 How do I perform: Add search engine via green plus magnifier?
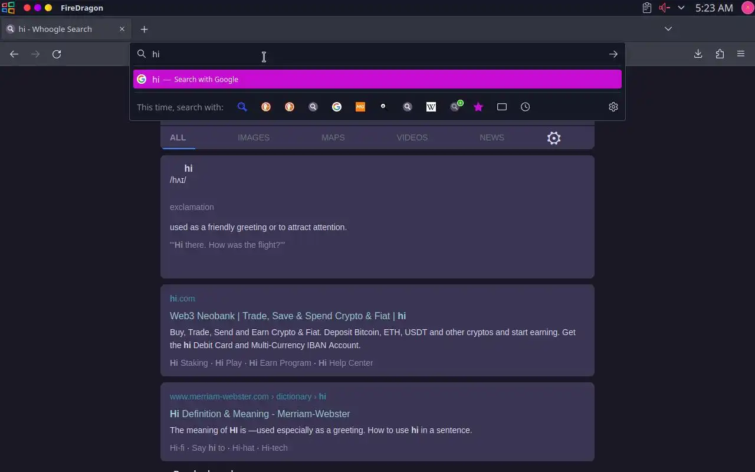click(x=456, y=106)
